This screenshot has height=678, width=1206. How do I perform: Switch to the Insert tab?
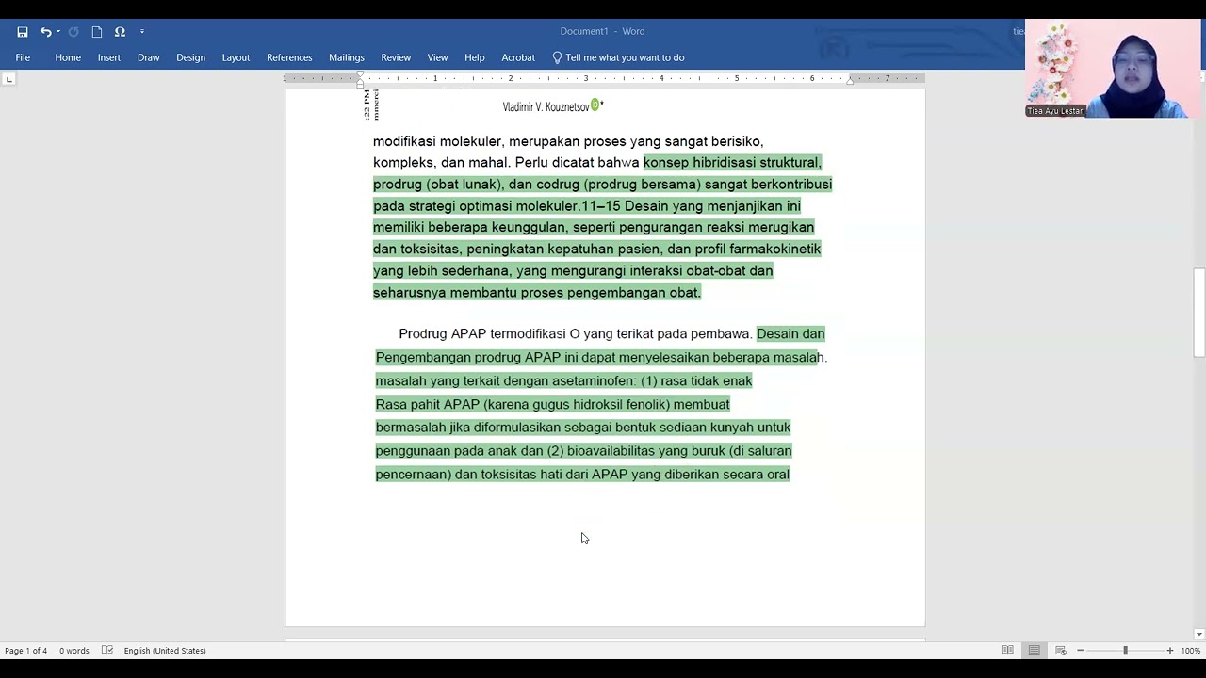(109, 57)
